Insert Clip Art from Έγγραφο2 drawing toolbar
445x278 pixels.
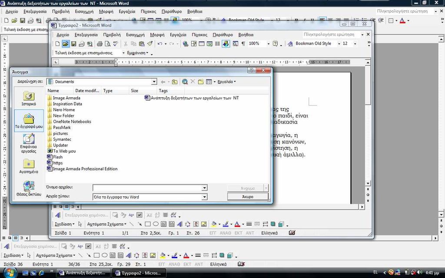[x=196, y=224]
